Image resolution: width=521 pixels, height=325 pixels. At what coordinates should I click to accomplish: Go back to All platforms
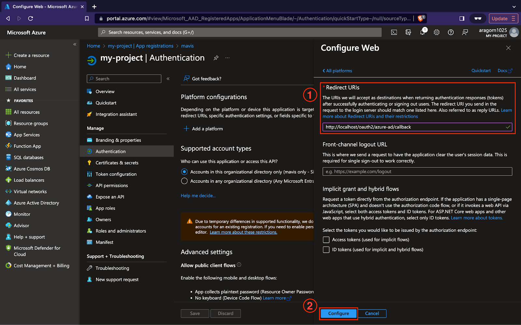coord(337,71)
